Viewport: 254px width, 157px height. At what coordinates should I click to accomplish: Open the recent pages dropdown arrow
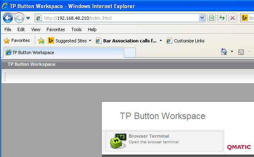(x=28, y=18)
